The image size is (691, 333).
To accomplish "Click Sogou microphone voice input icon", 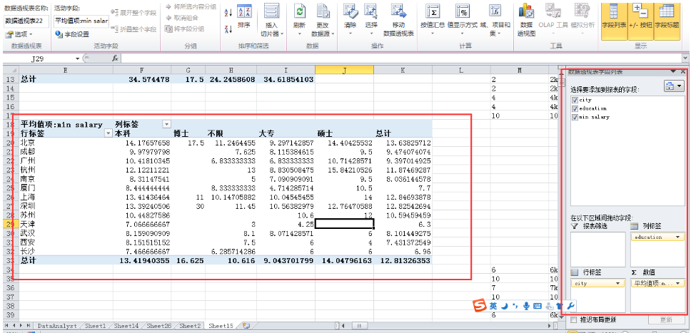I will 526,306.
